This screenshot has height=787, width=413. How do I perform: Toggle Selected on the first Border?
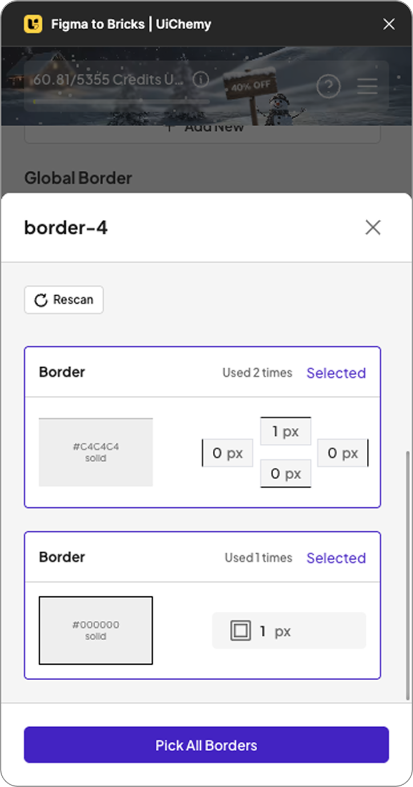336,373
